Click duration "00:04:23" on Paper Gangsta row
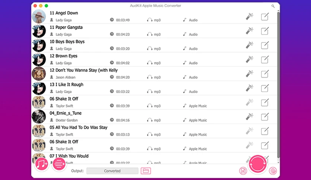The height and width of the screenshot is (180, 311). [123, 34]
